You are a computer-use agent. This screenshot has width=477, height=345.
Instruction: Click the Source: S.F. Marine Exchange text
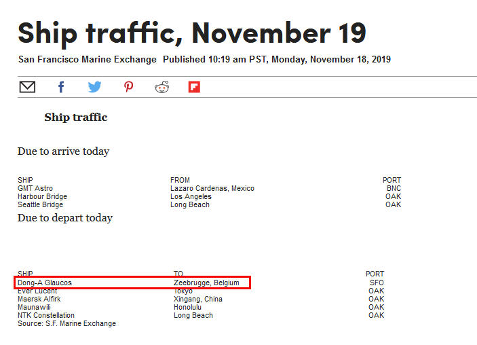[66, 323]
